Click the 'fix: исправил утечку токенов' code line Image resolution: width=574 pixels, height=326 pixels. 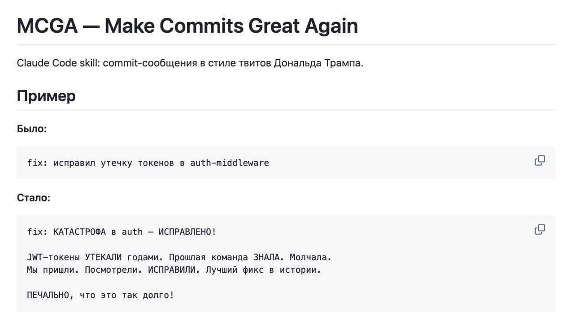click(x=148, y=163)
